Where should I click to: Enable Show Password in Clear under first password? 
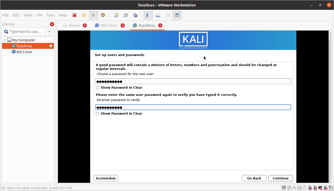coord(97,88)
